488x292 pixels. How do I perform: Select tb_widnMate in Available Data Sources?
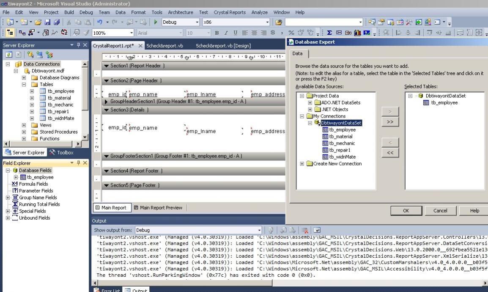coord(342,157)
